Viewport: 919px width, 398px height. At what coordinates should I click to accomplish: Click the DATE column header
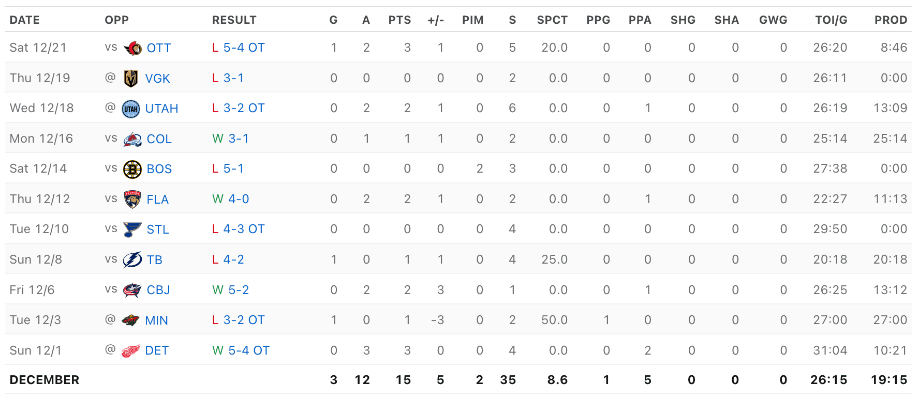[x=25, y=20]
